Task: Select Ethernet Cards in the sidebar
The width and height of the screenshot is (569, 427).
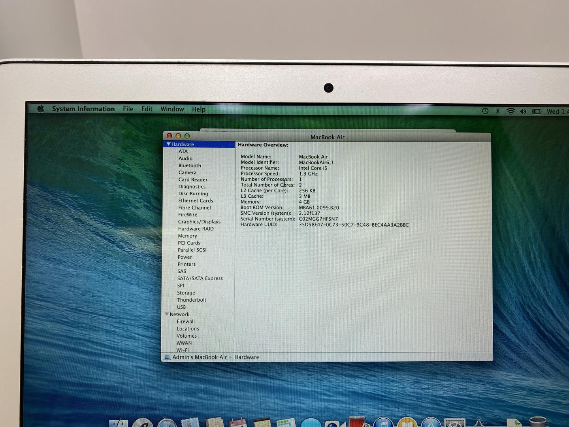Action: [196, 201]
